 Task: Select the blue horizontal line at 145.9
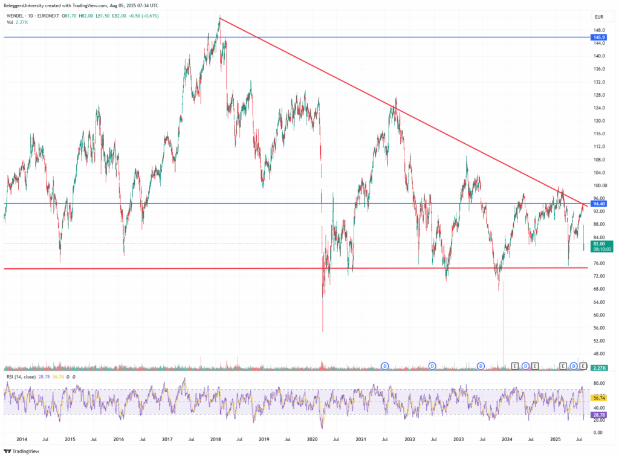pyautogui.click(x=297, y=37)
